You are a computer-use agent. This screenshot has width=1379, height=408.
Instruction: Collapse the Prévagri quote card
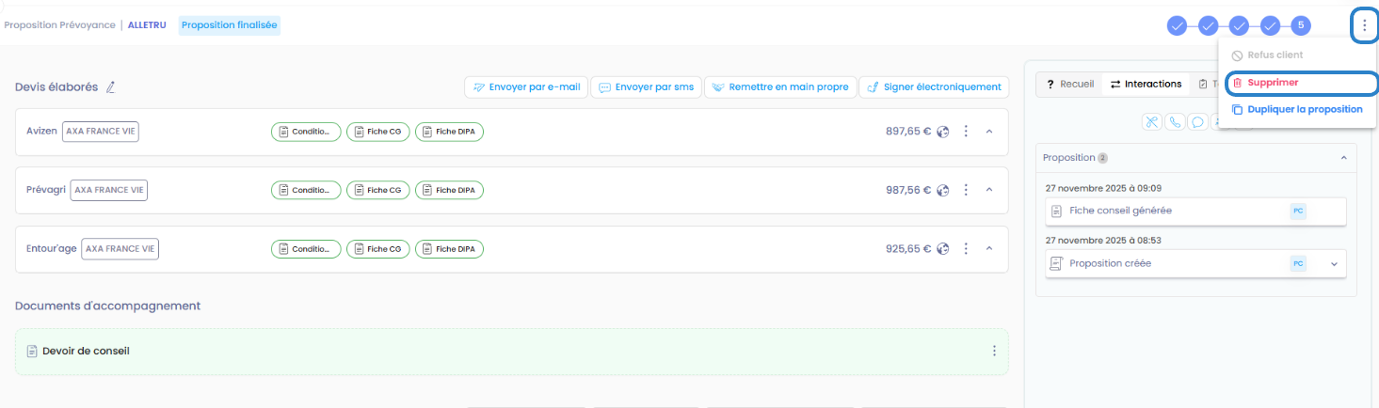[989, 190]
